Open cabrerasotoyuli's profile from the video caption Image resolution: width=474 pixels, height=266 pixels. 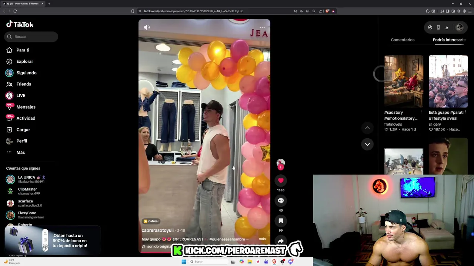tap(157, 230)
